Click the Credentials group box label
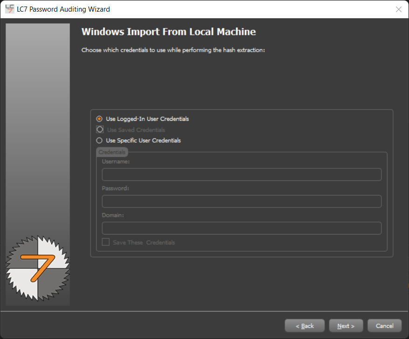 pos(112,152)
